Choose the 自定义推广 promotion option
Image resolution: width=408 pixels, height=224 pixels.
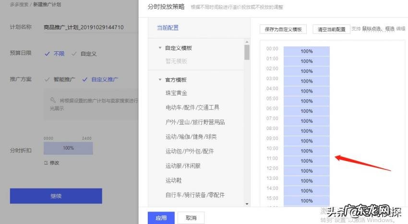click(105, 80)
